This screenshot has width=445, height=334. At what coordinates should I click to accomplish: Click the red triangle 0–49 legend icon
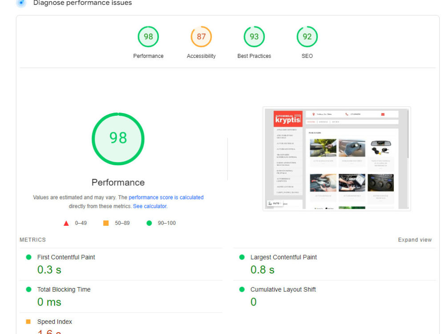tap(66, 223)
